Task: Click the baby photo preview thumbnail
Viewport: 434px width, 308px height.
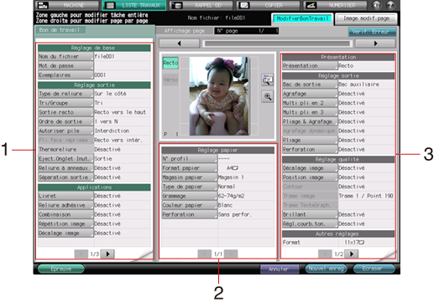Action: coord(219,96)
